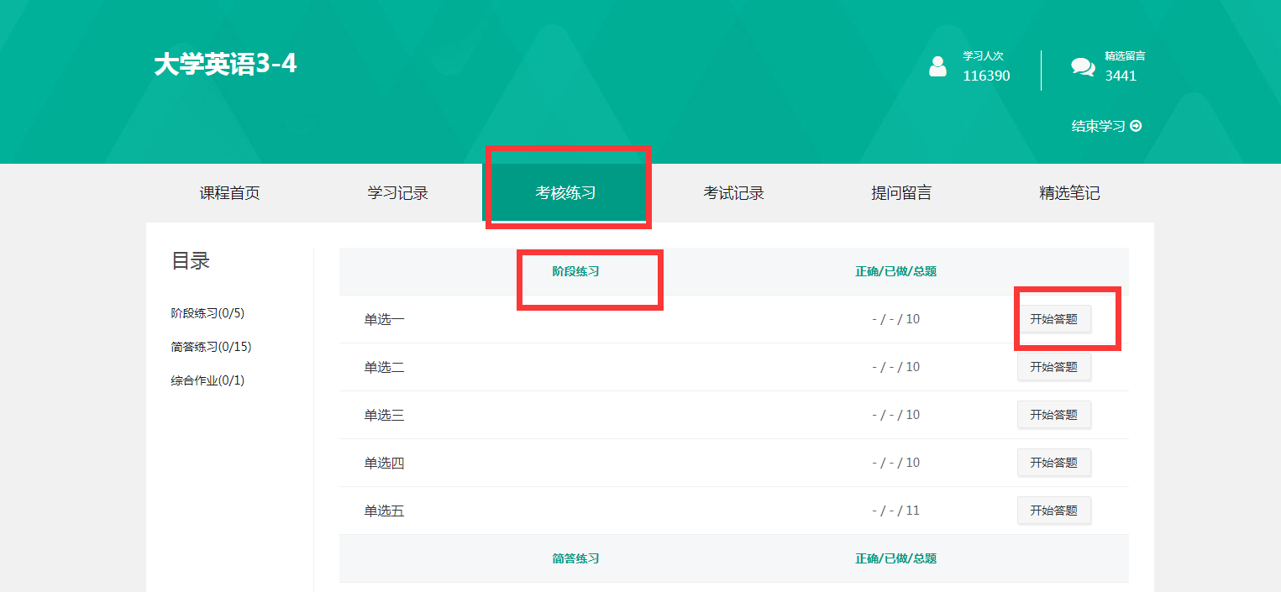The height and width of the screenshot is (592, 1281).
Task: Start answering 单选一 with 开始答题
Action: (x=1054, y=319)
